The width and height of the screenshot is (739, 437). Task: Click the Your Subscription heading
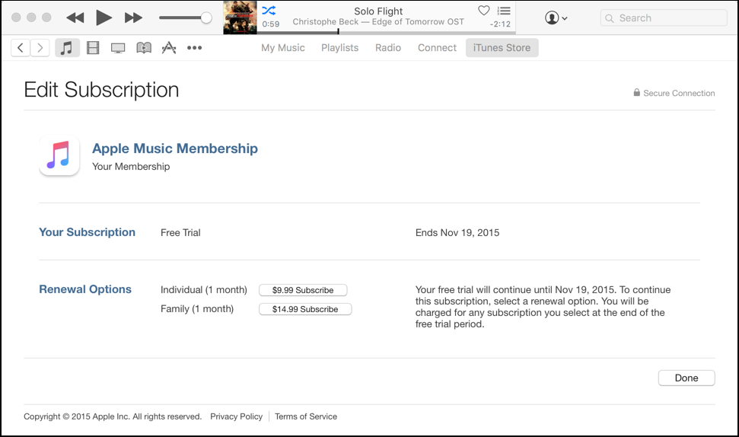pyautogui.click(x=88, y=232)
